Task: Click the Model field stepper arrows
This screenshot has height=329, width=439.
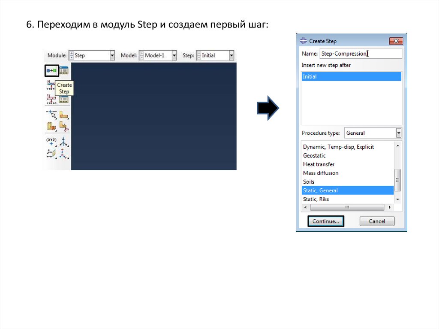Action: tap(141, 55)
